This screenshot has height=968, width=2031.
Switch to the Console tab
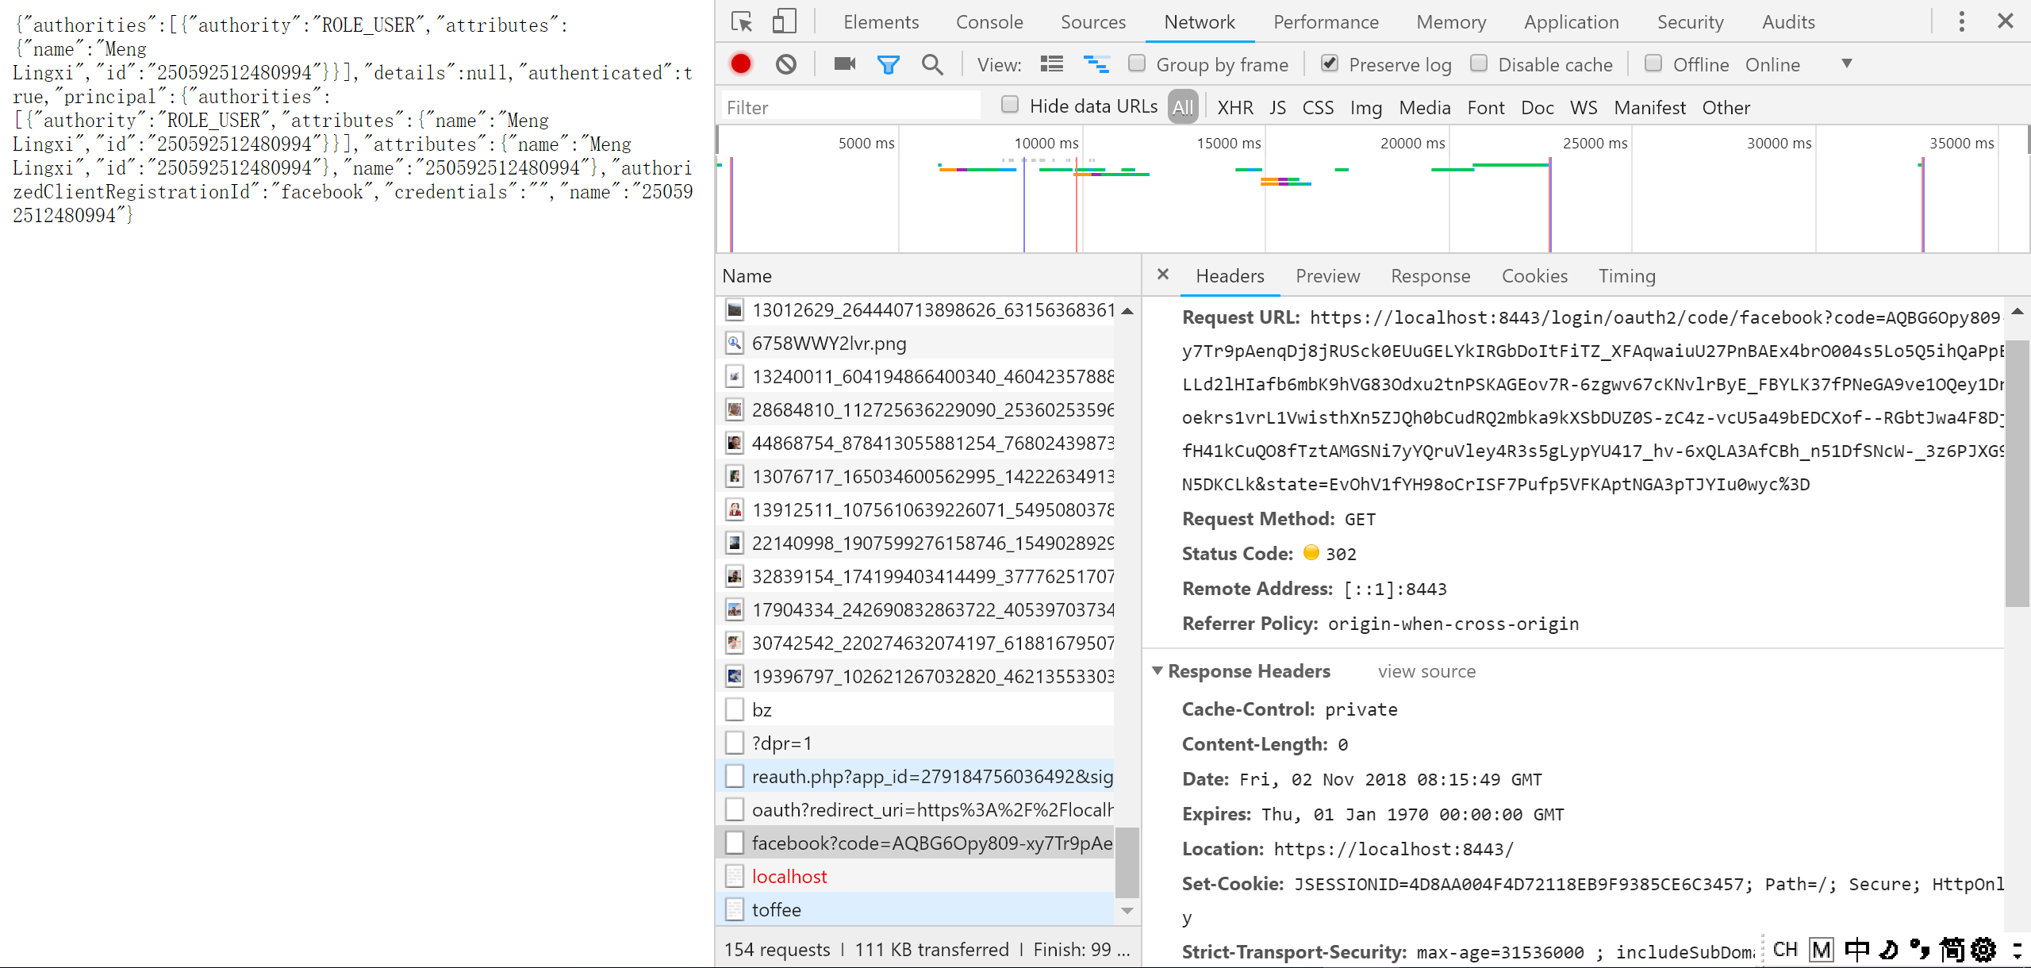pos(989,22)
